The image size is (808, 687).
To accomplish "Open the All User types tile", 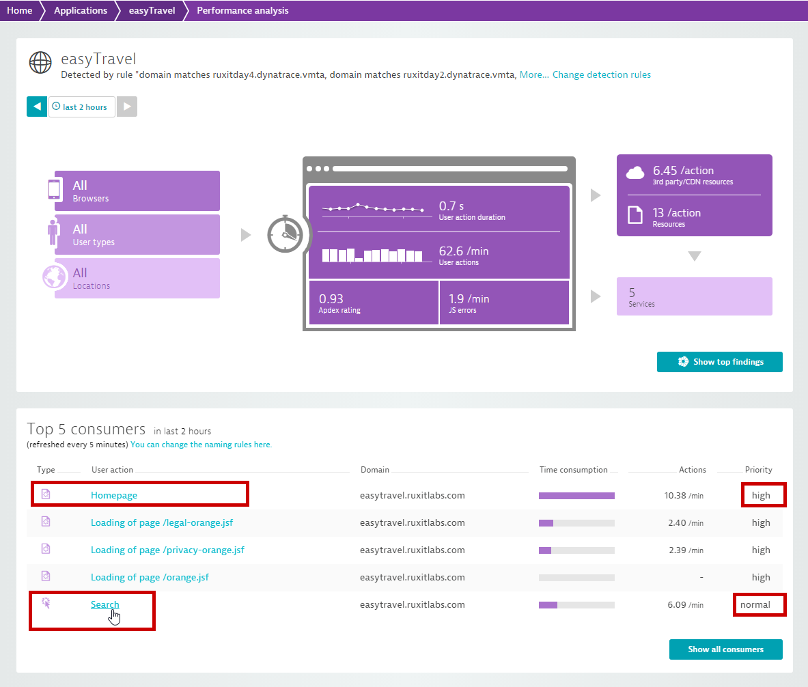I will [137, 234].
